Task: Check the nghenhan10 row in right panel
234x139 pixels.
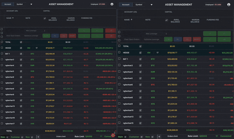Action: click(x=119, y=110)
